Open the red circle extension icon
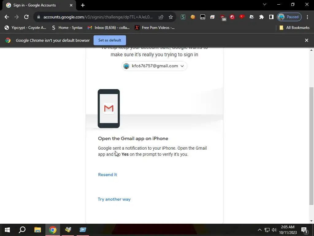 point(232,17)
